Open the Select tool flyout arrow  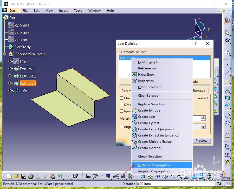(x=231, y=36)
